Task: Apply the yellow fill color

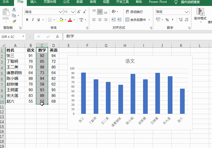Action: coord(61,20)
